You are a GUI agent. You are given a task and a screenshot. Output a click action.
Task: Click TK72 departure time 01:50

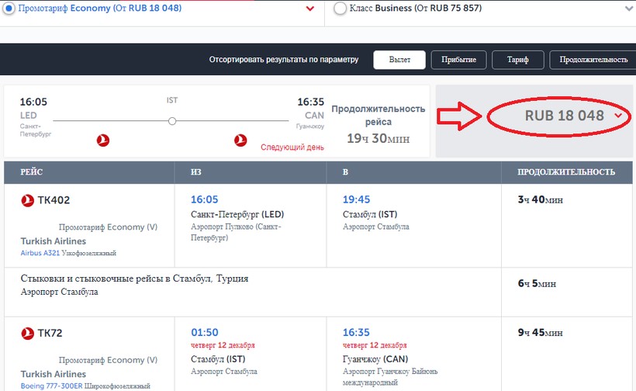[205, 332]
